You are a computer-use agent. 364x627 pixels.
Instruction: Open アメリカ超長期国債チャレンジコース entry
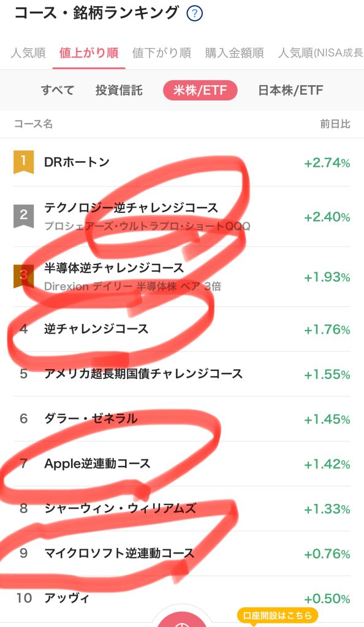(x=182, y=374)
